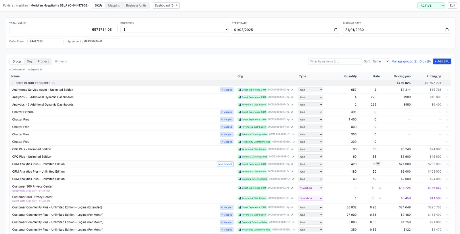Collapse the CORE CLOUD PRODUCTS group
The image size is (460, 234).
coord(13,83)
